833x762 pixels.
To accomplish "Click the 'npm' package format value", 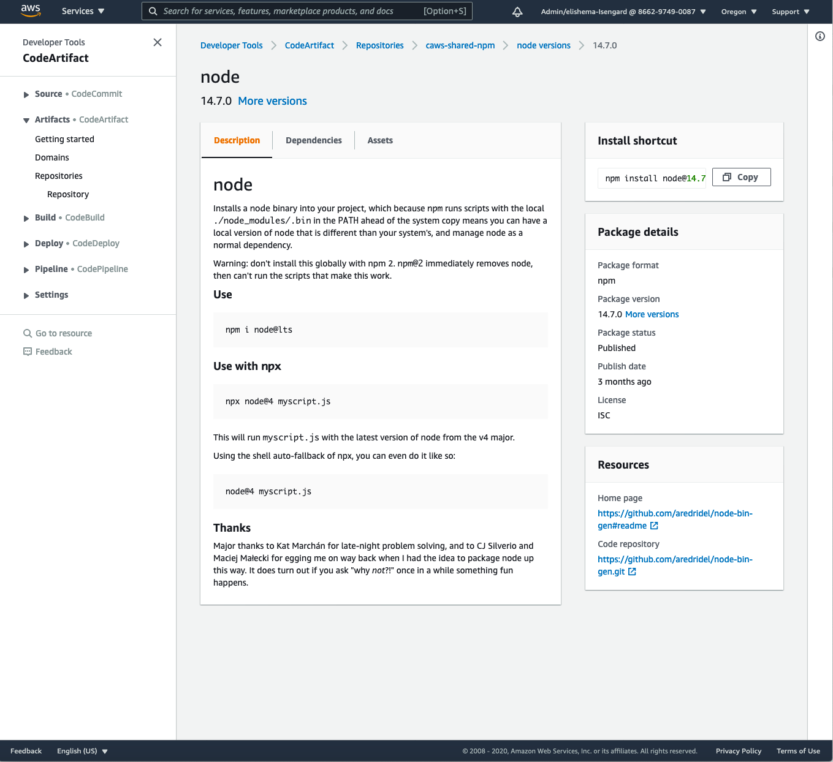I will [x=607, y=281].
